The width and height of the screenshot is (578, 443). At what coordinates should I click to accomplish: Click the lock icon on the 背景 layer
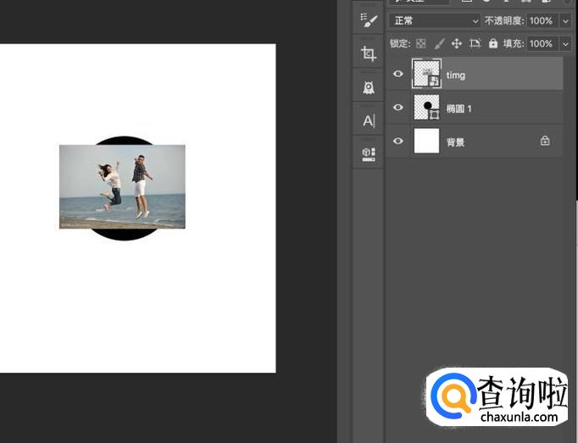coord(545,141)
